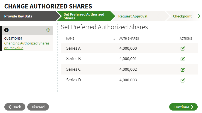The height and width of the screenshot is (113, 202).
Task: Click the Back button
Action: [x=15, y=107]
